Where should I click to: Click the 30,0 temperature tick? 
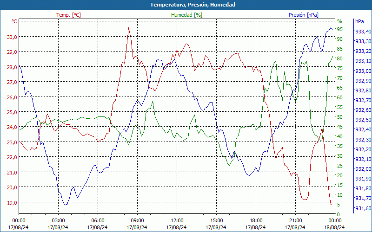tap(12, 37)
